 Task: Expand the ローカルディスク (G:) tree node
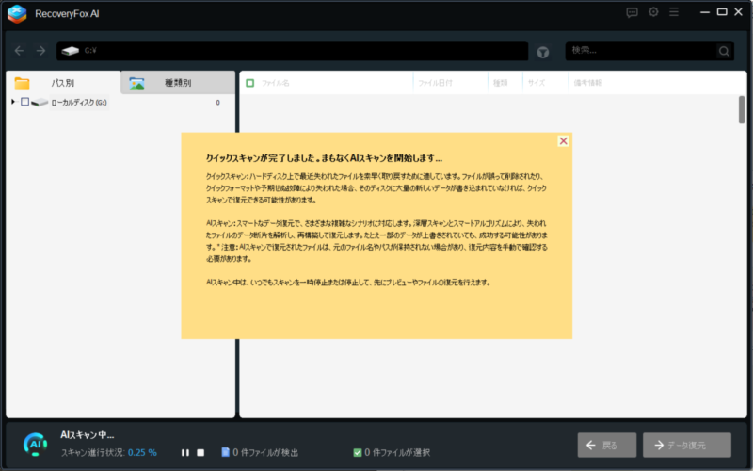tap(13, 102)
